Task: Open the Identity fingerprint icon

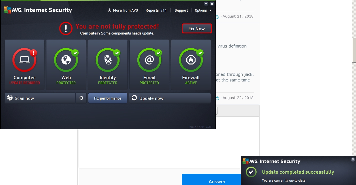Action: click(x=108, y=60)
